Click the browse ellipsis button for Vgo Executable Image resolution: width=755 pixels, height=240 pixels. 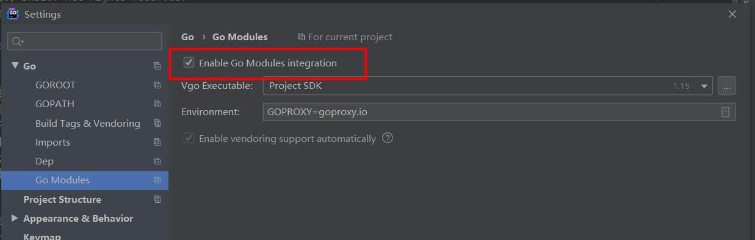coord(726,86)
